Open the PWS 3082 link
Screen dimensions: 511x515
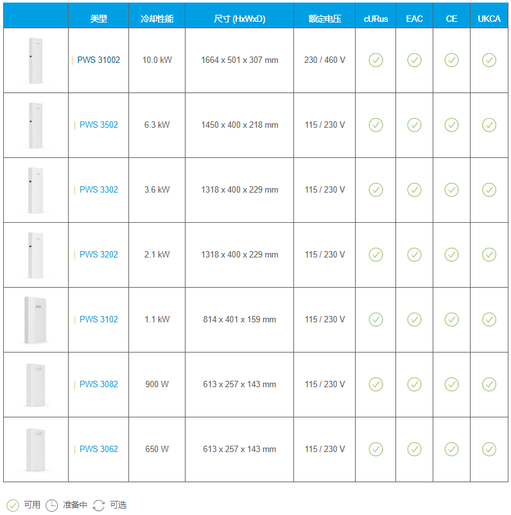pyautogui.click(x=98, y=385)
